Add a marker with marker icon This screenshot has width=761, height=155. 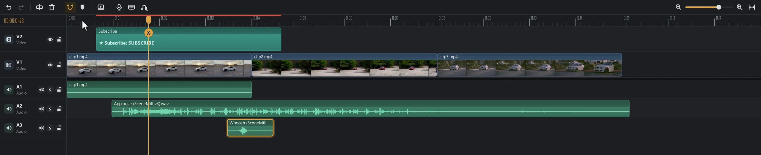coord(83,7)
